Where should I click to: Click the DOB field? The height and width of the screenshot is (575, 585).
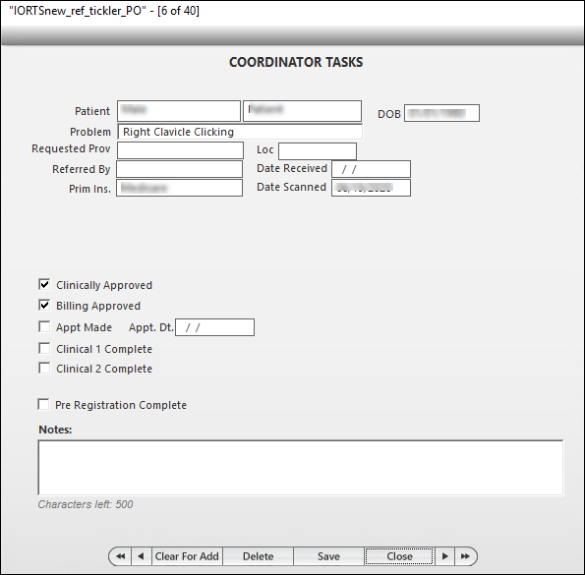[x=441, y=113]
